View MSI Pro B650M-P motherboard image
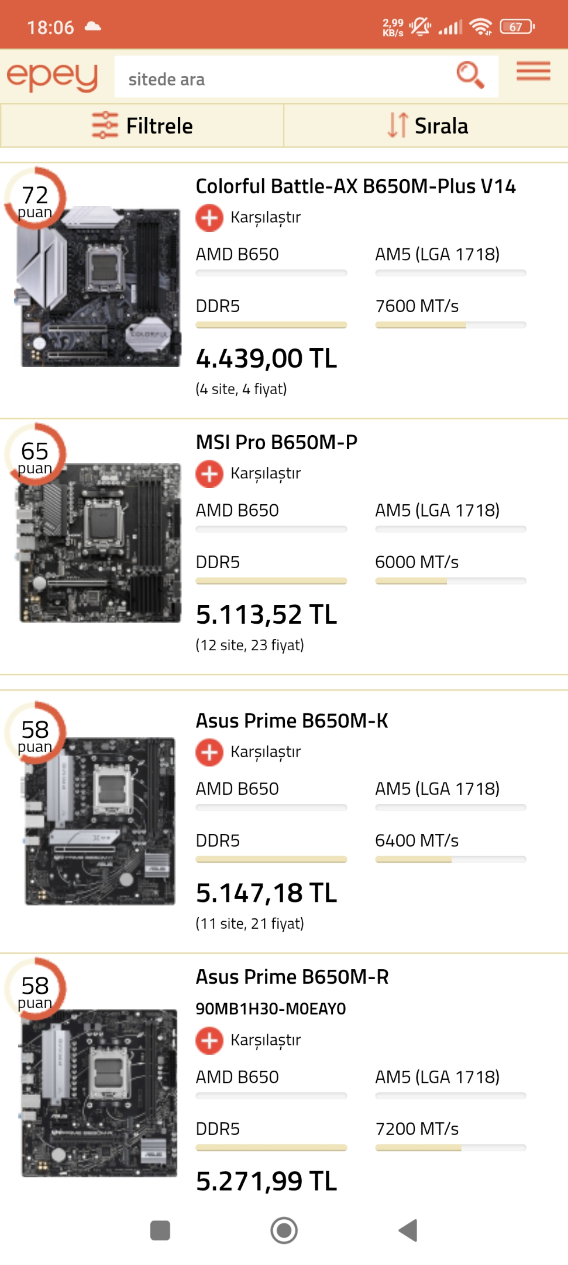 [99, 543]
